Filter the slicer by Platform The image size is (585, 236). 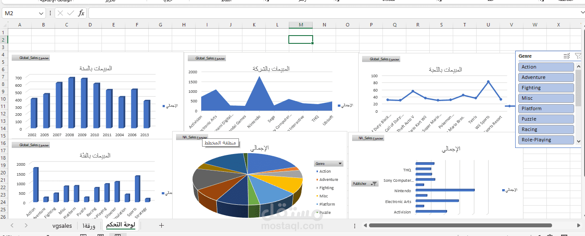[x=546, y=108]
